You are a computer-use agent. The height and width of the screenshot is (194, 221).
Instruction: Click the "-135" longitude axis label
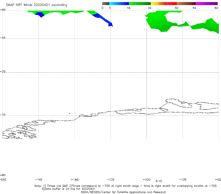pos(110,179)
